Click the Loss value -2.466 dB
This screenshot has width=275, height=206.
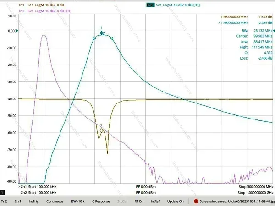265,58
